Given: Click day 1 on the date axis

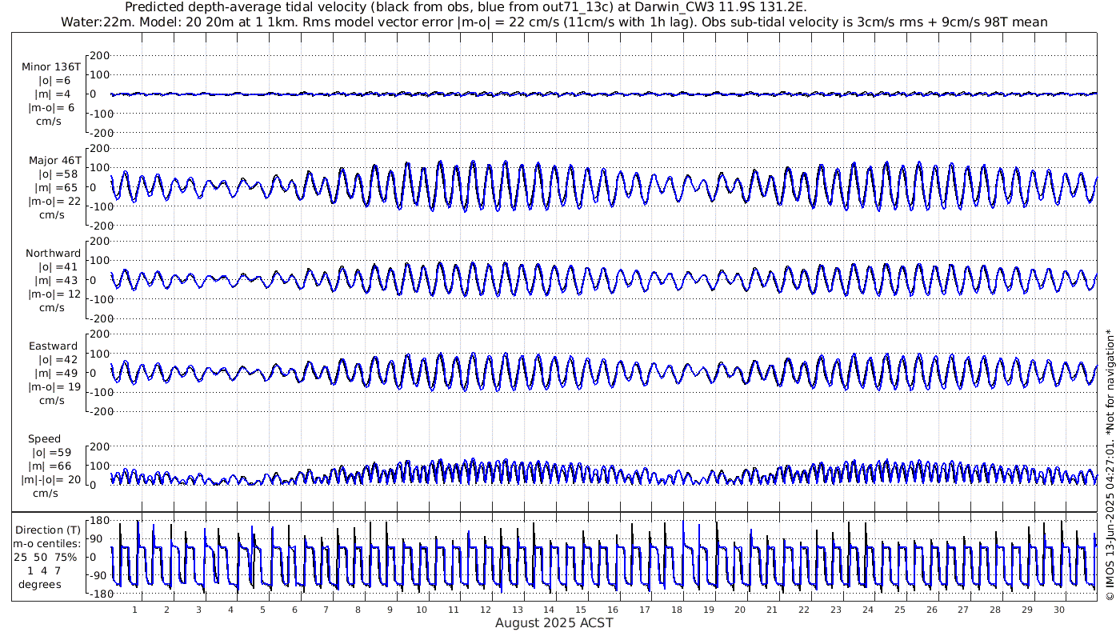Looking at the screenshot, I should click(134, 610).
